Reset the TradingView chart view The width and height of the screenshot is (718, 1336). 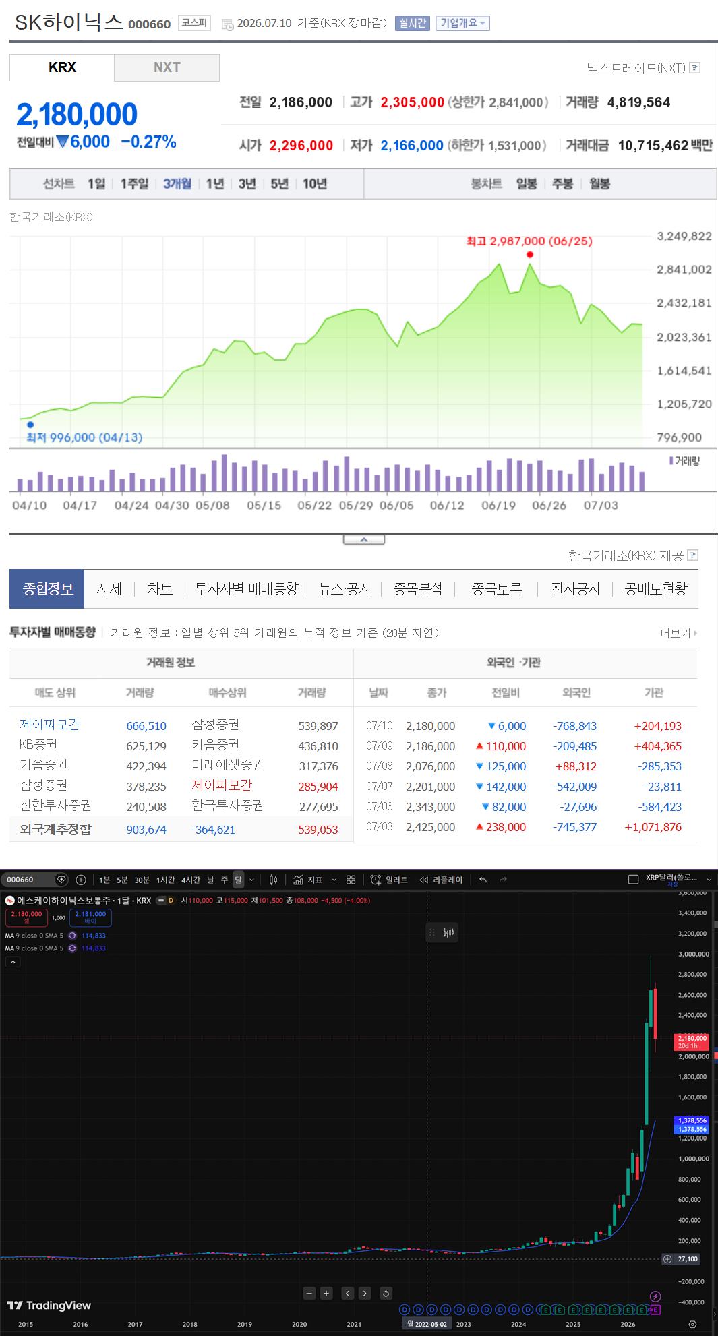tap(386, 1293)
